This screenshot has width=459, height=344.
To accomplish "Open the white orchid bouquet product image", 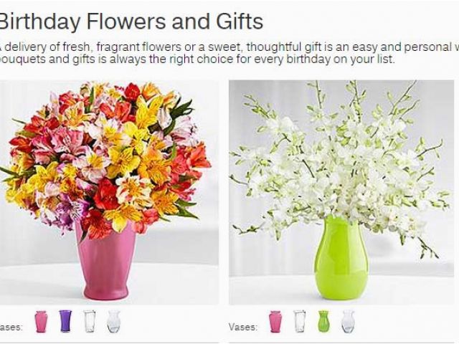I will (341, 192).
